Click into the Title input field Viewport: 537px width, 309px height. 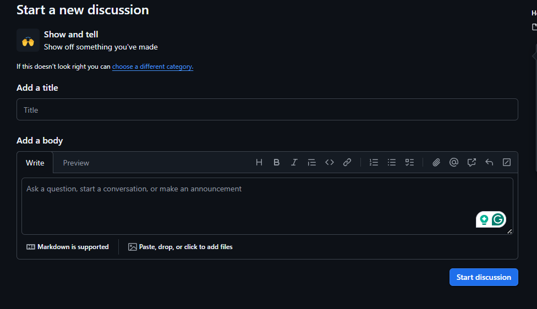pyautogui.click(x=267, y=110)
